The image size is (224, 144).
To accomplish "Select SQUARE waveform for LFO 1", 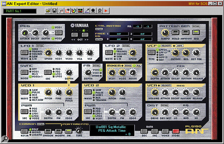I will [36, 54].
